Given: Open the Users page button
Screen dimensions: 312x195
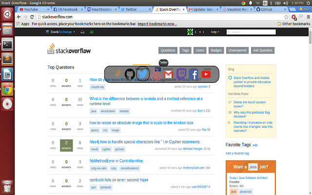Looking at the screenshot, I should click(200, 50).
